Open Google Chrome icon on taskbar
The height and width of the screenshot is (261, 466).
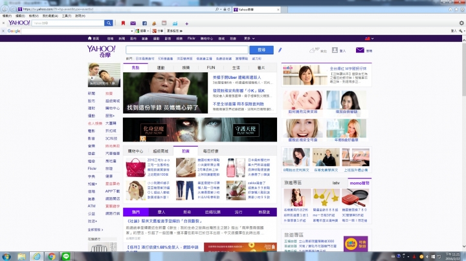pyautogui.click(x=52, y=256)
